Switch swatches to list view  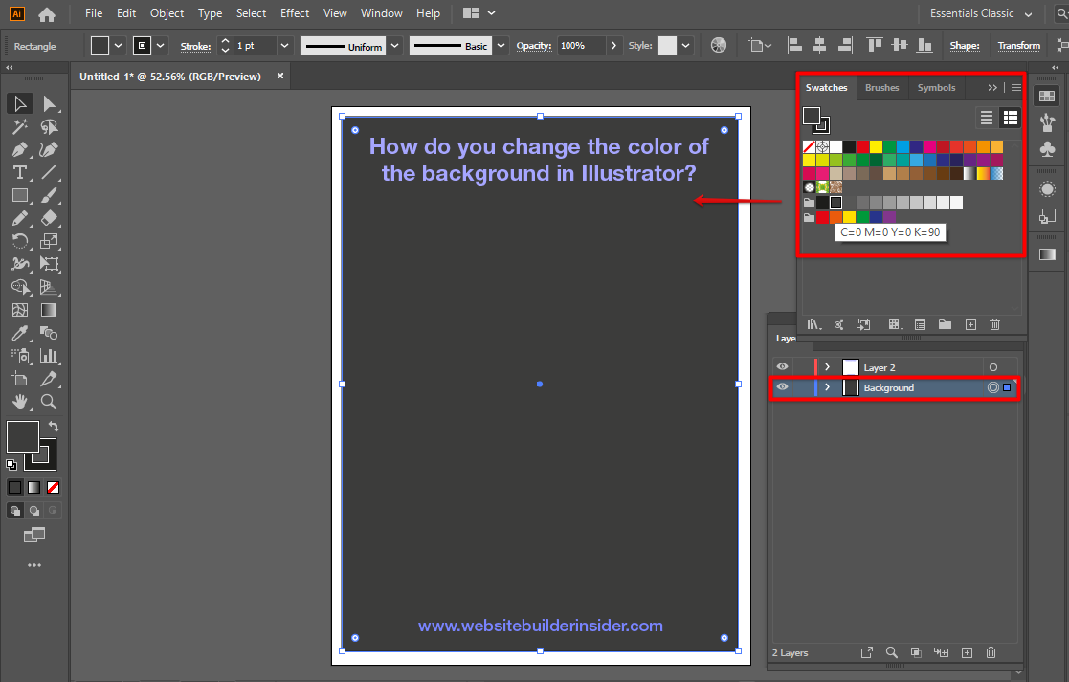tap(987, 118)
